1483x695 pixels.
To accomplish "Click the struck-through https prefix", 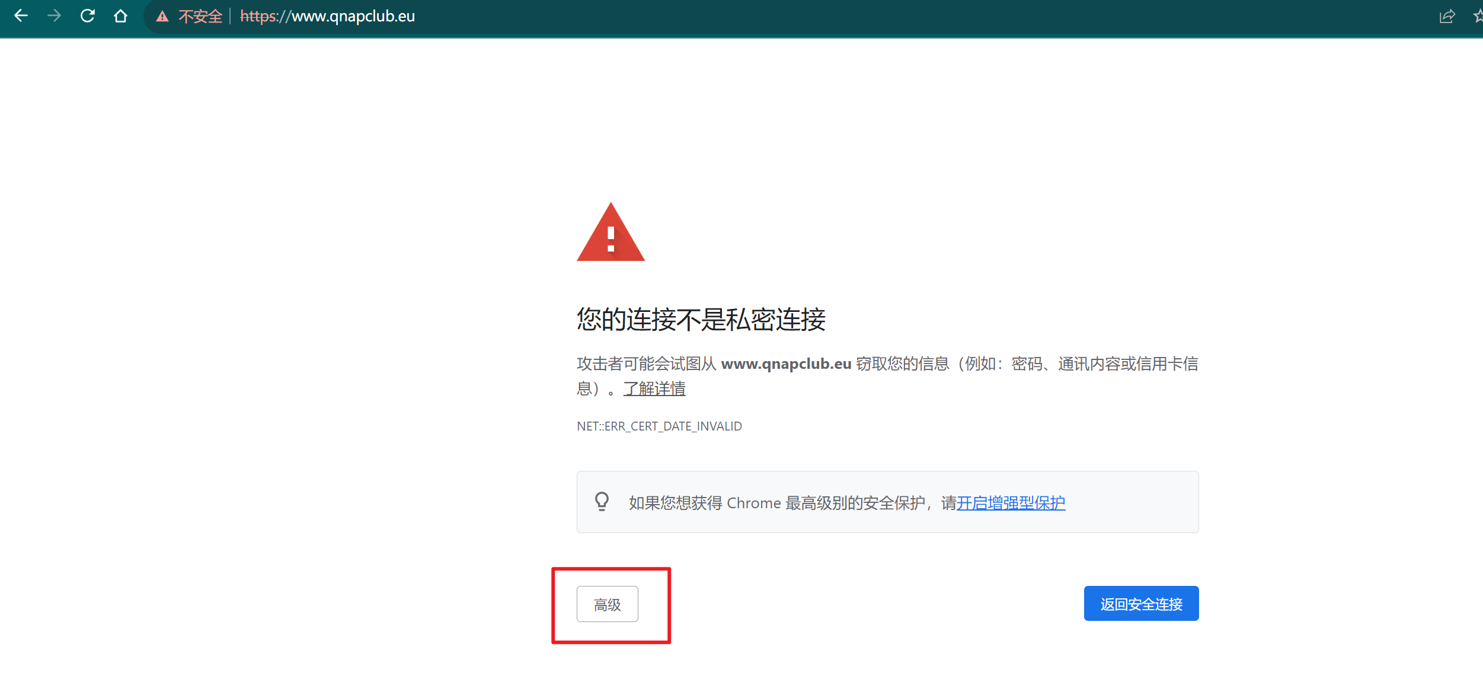I will click(x=258, y=17).
